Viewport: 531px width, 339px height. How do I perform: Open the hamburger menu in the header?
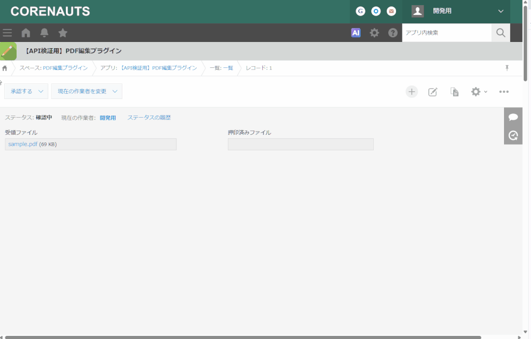click(x=7, y=33)
